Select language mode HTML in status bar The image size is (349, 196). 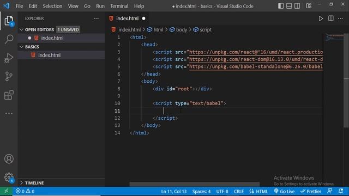coord(262,191)
